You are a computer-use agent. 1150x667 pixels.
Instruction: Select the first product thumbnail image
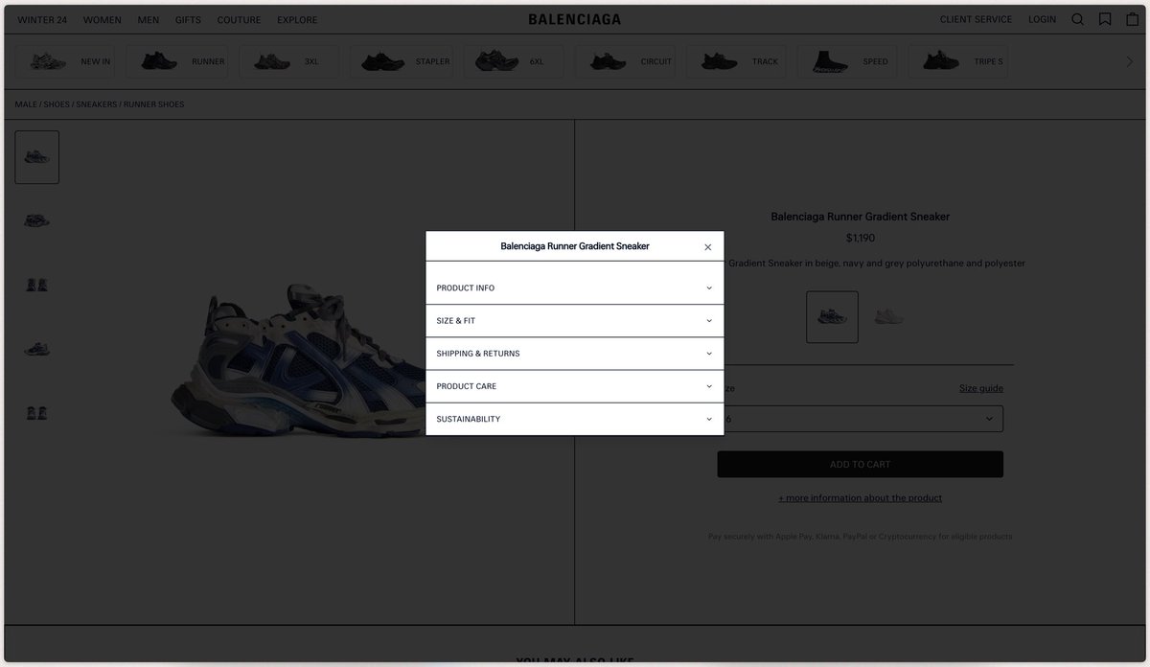point(37,157)
